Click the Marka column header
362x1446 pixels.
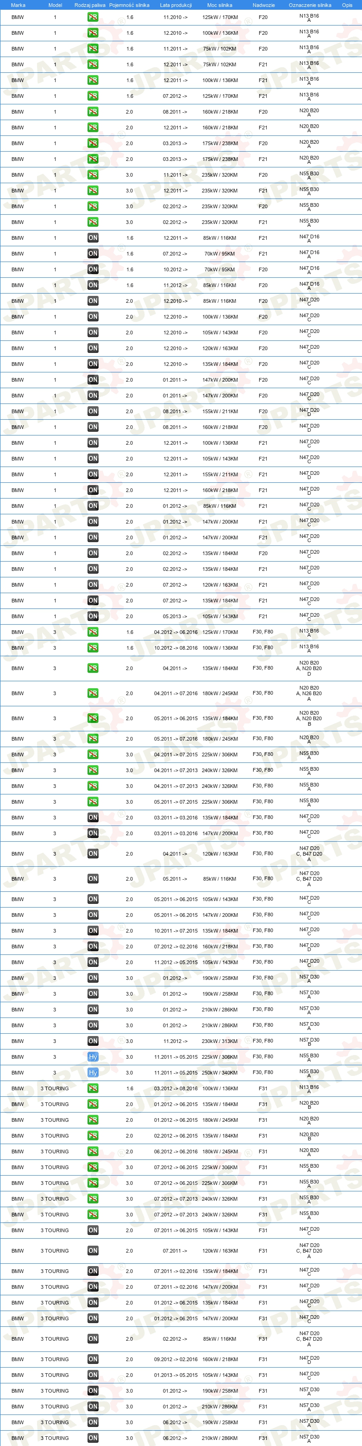pyautogui.click(x=18, y=5)
